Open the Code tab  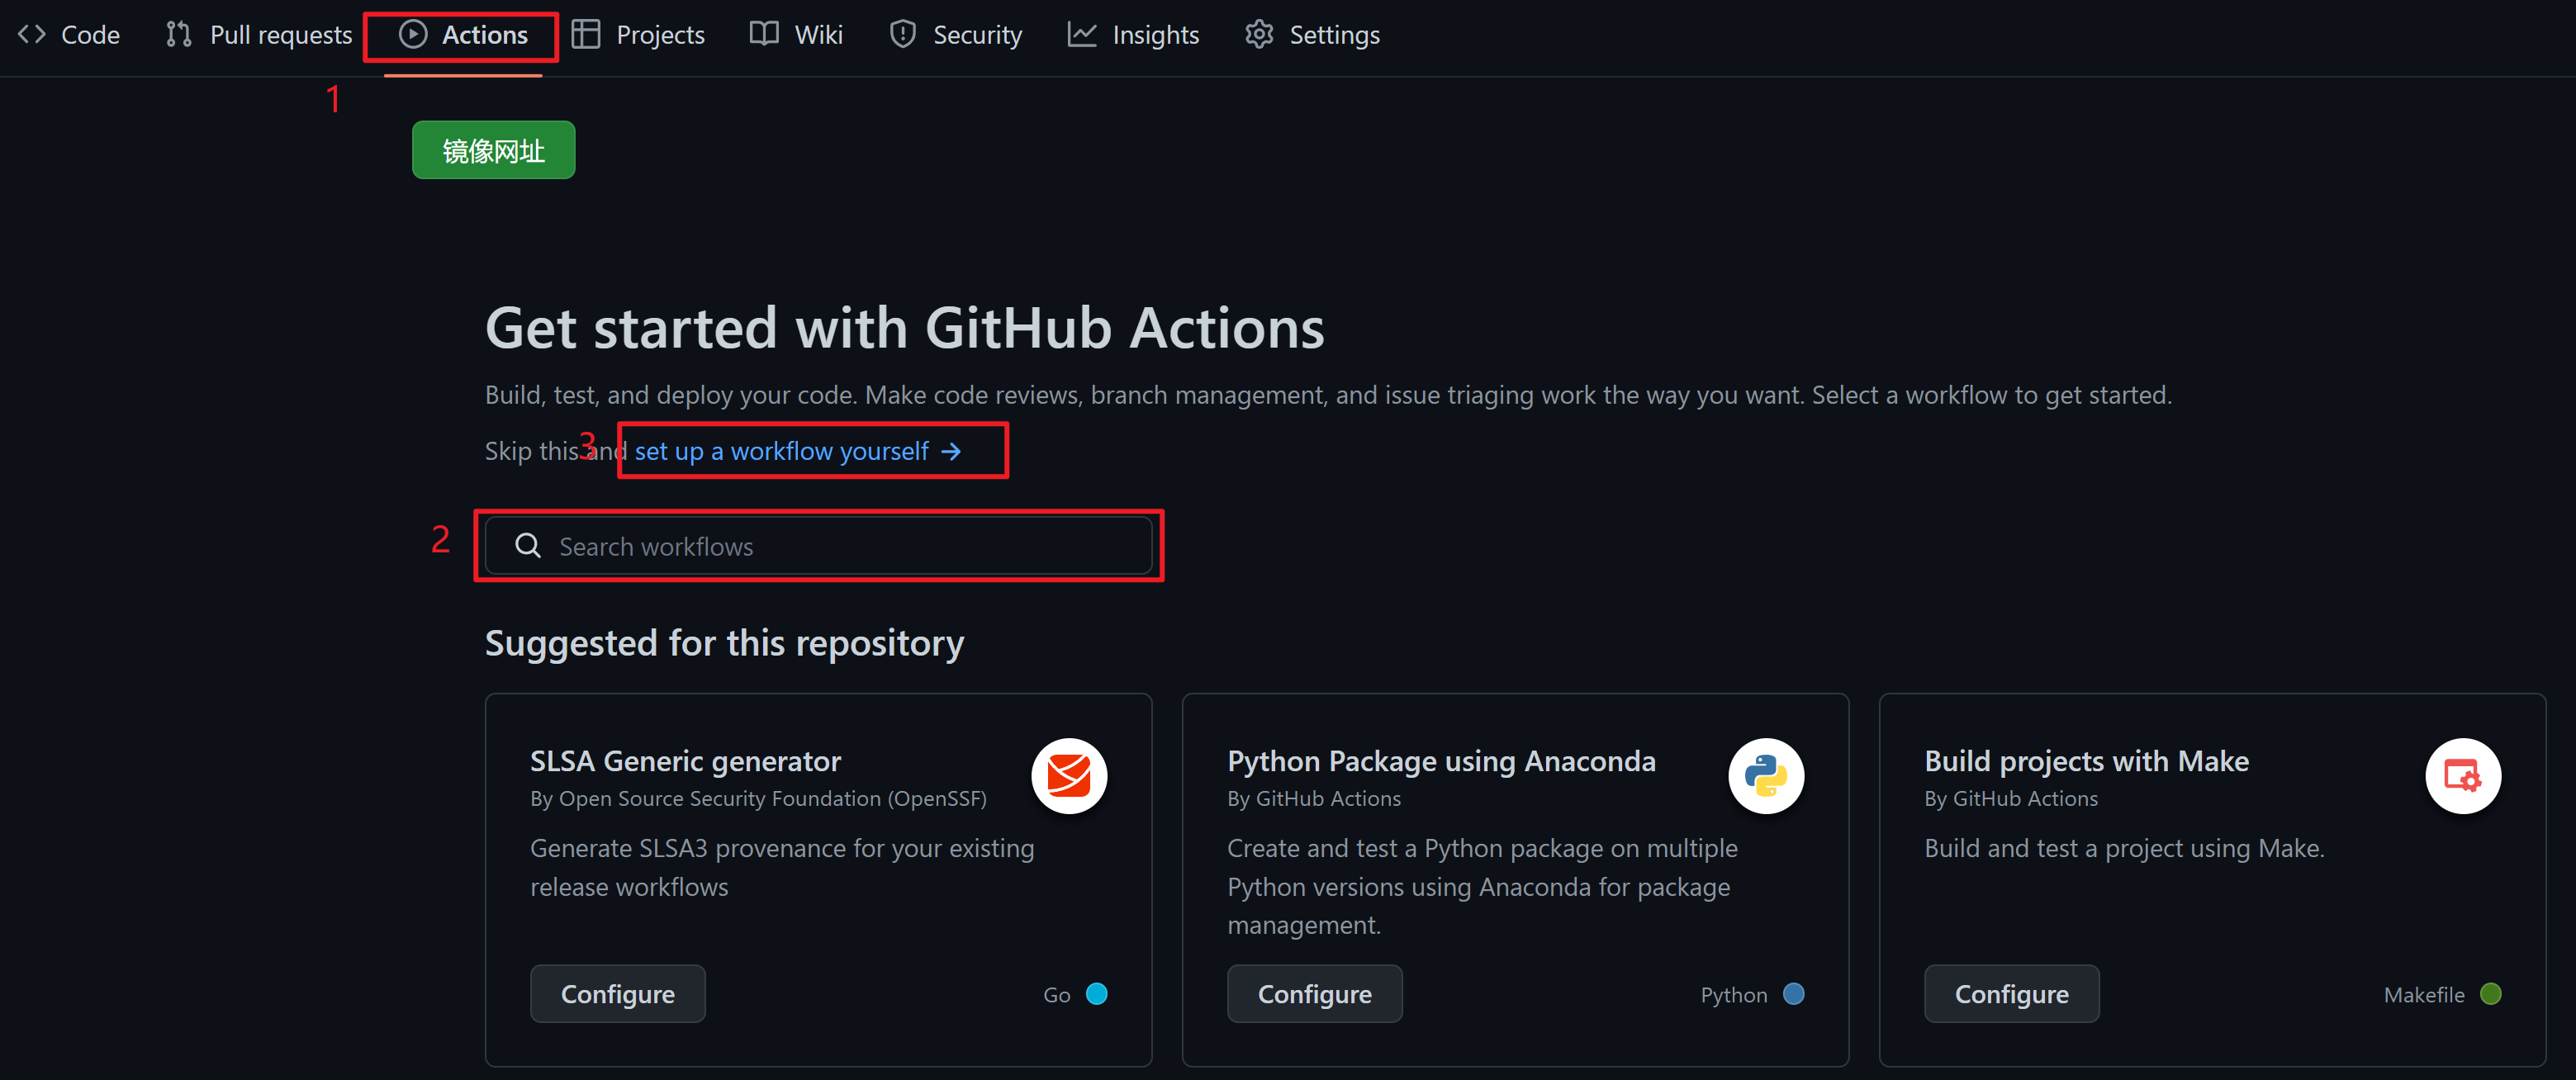point(69,35)
